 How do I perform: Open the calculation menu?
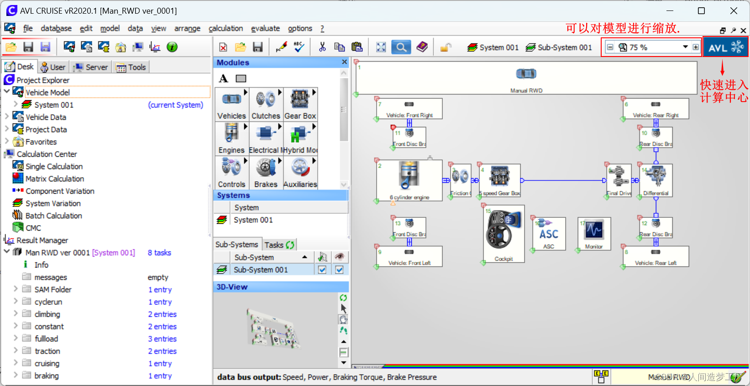pos(226,28)
